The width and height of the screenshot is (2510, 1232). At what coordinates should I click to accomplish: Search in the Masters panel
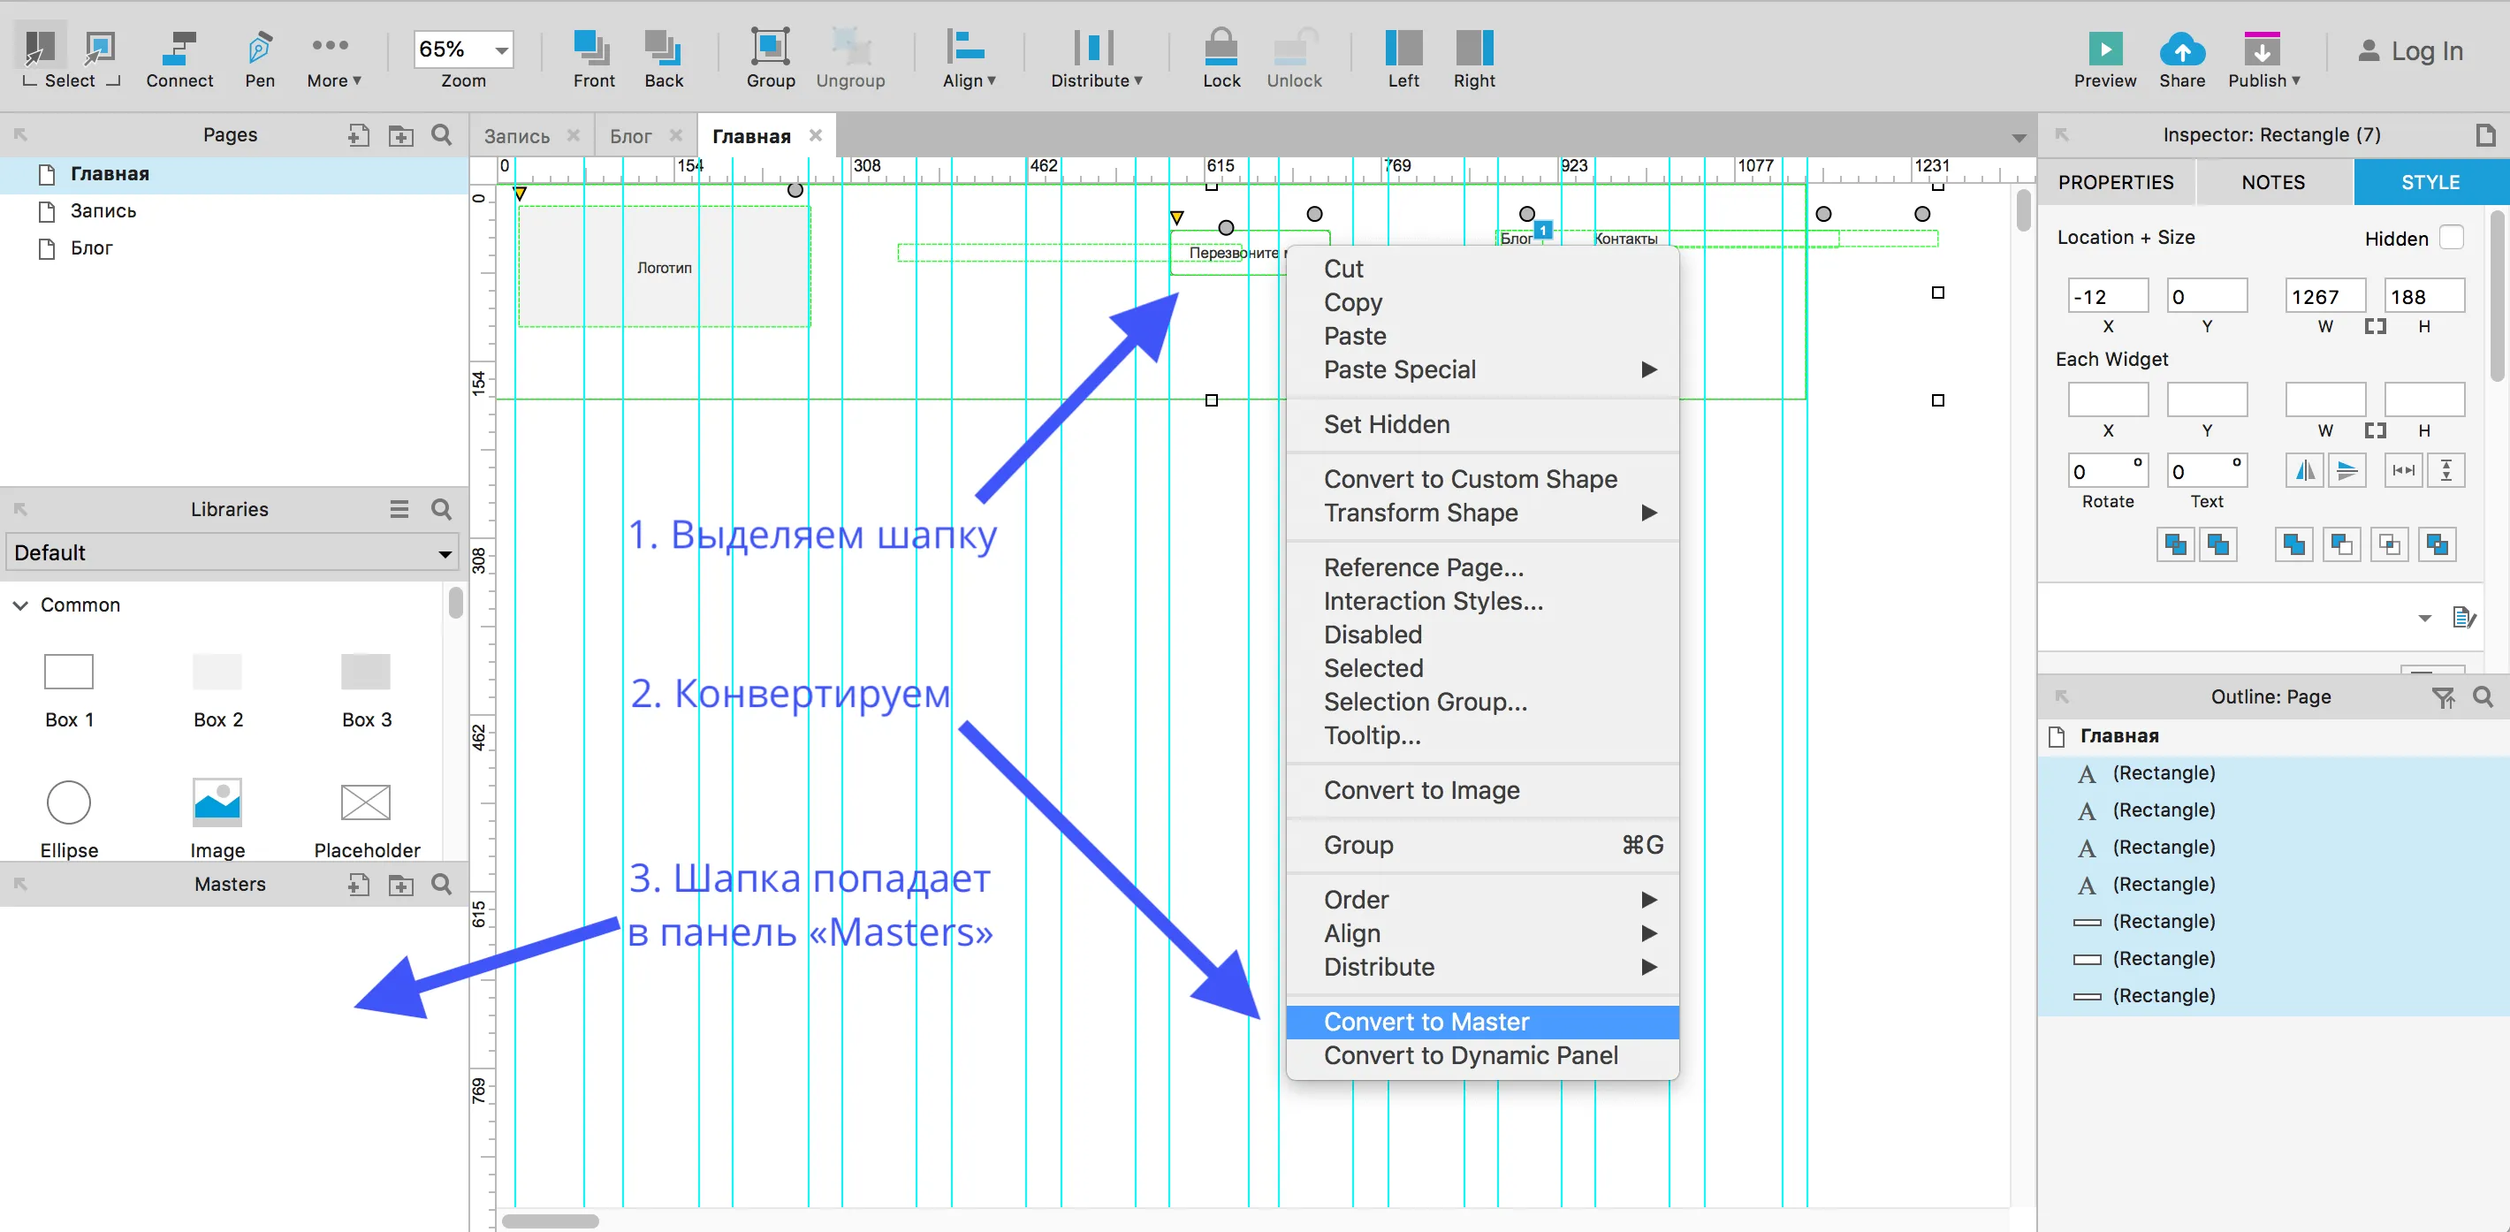[x=441, y=884]
